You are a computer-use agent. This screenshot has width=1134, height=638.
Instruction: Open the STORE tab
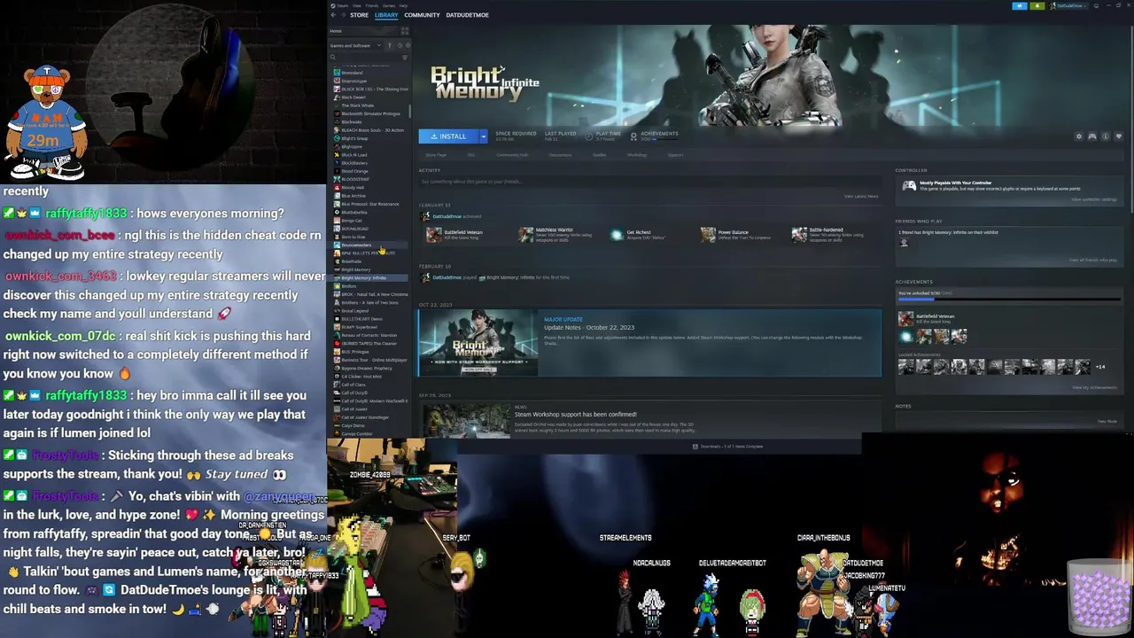coord(359,15)
